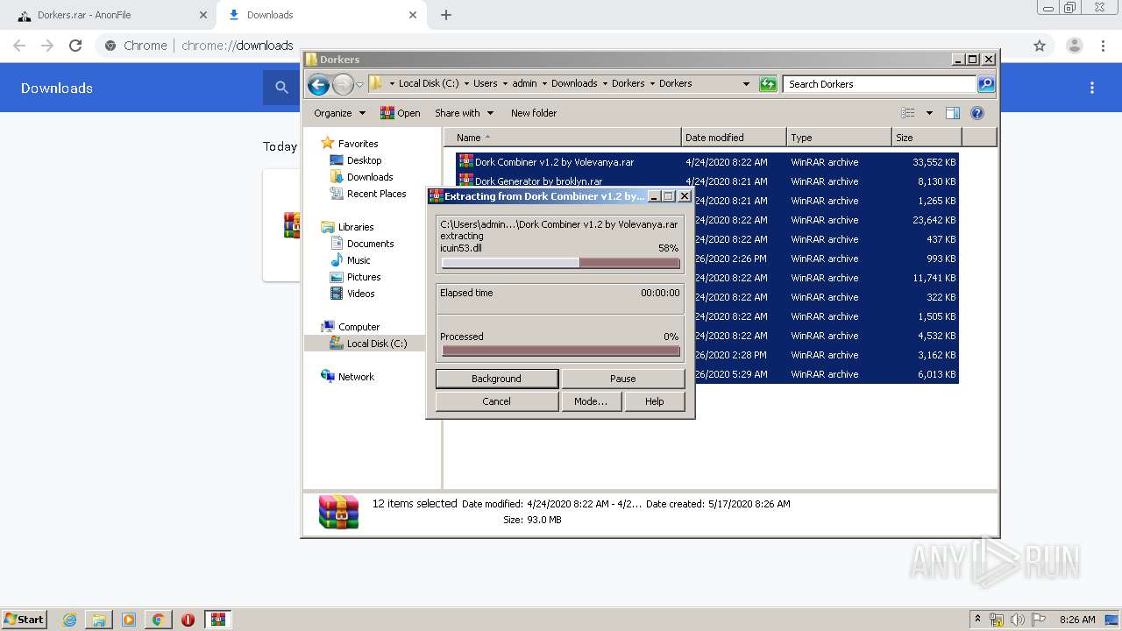Click the search magnifier in Search Dorkers box
This screenshot has width=1122, height=631.
click(986, 84)
